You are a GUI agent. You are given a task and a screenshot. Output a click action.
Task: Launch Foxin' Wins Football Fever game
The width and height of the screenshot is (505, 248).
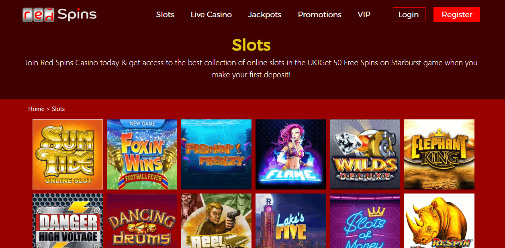pos(142,154)
